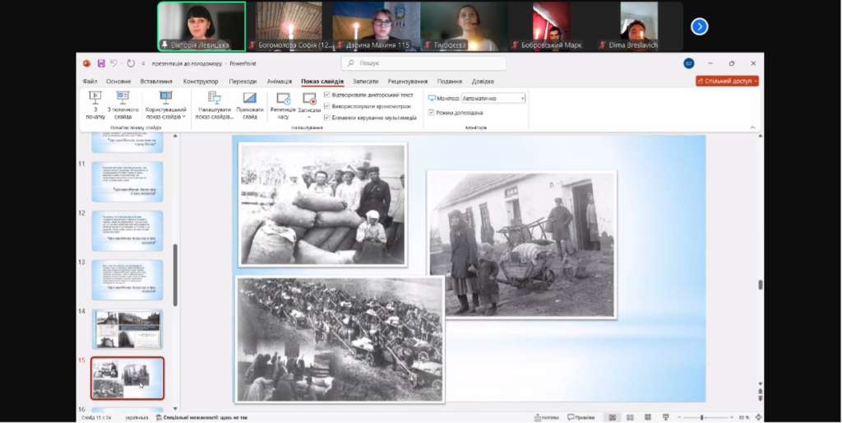Click the main editor scrollbar thumb
Viewport: 842px width, 423px height.
pos(761,286)
